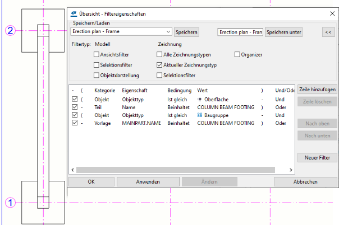Uncheck Aktueller Zeichnungstyp checkbox
339x225 pixels.
(x=160, y=65)
